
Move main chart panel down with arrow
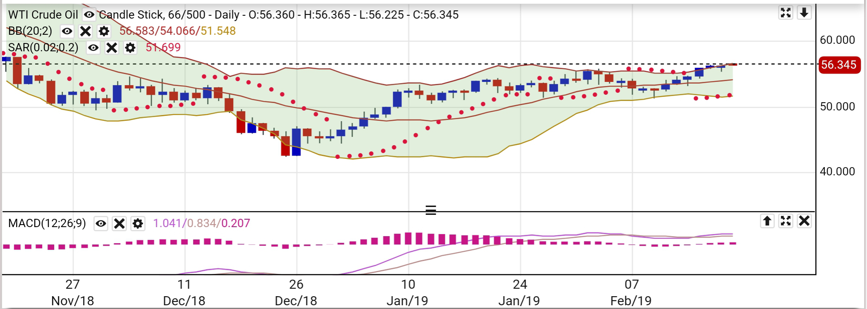tap(804, 13)
